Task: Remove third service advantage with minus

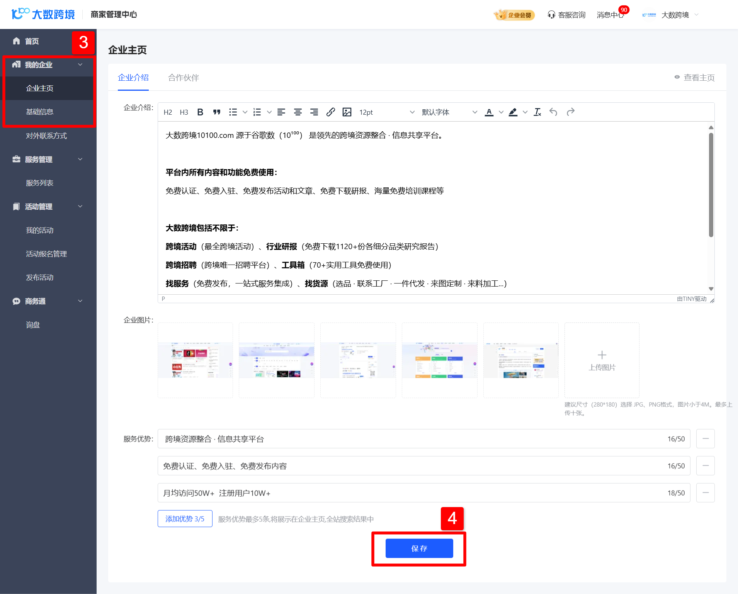Action: (x=706, y=493)
